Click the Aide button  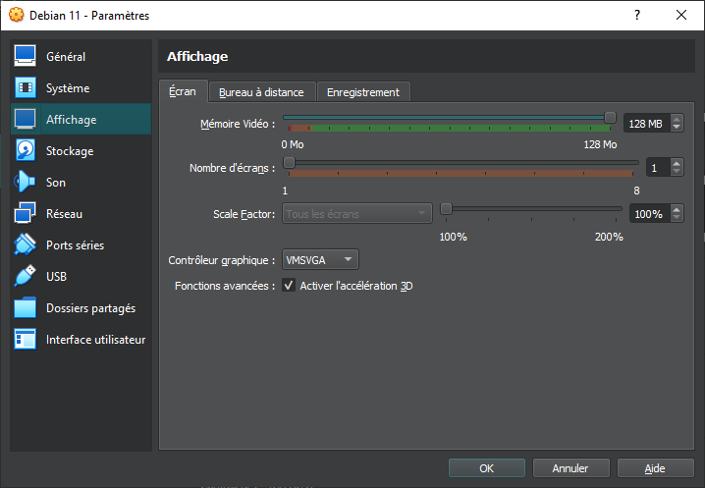655,468
